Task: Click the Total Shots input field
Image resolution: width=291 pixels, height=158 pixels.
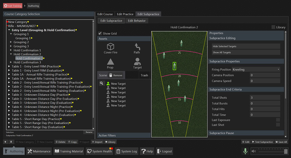Action: [264, 98]
